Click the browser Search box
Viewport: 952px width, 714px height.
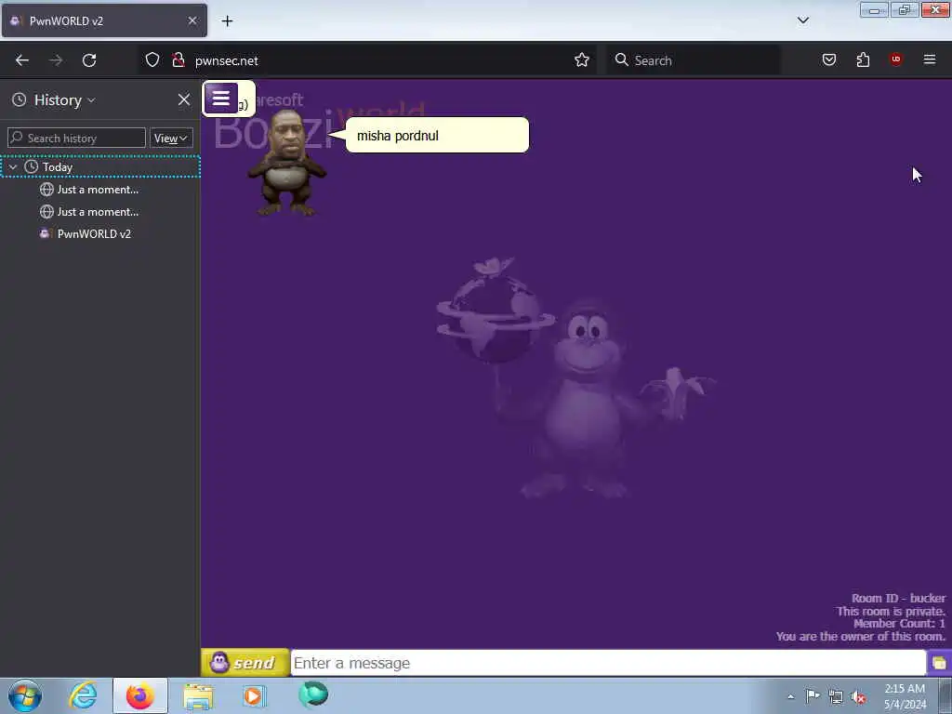pos(694,60)
